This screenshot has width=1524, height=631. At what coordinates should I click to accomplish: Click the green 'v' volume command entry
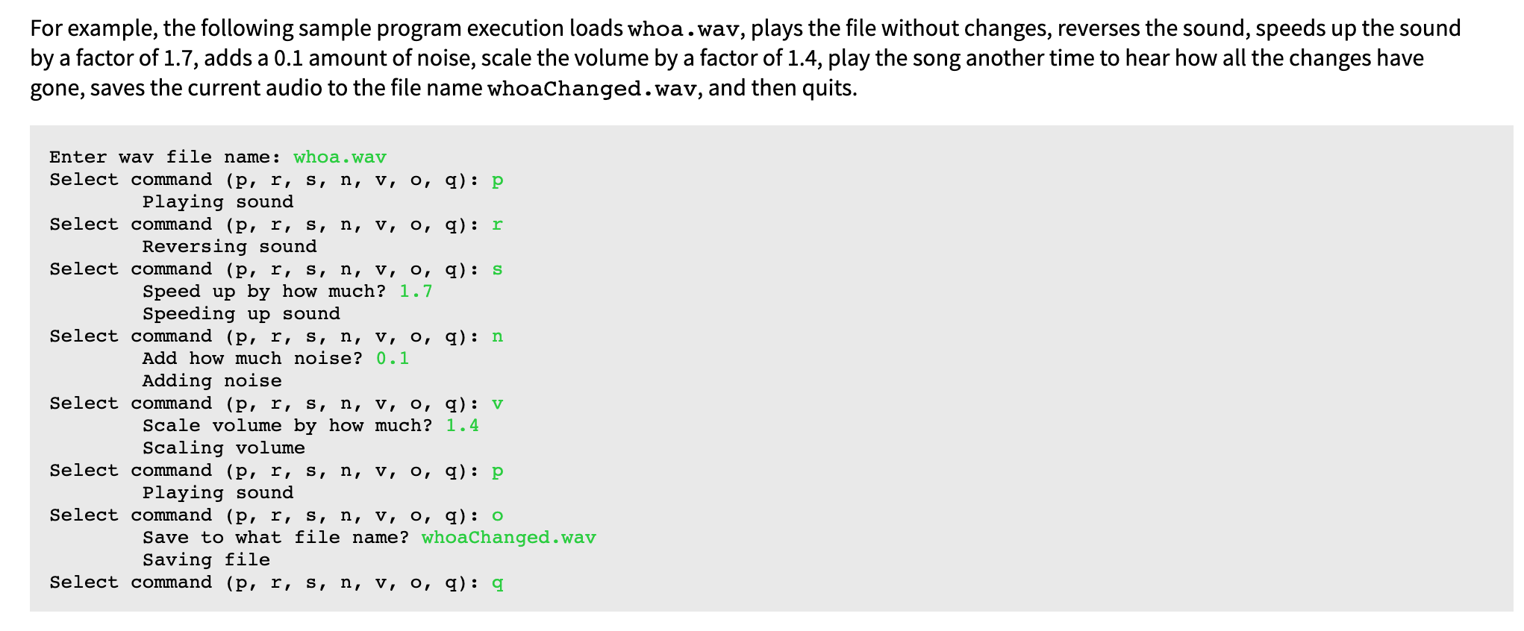pos(498,404)
